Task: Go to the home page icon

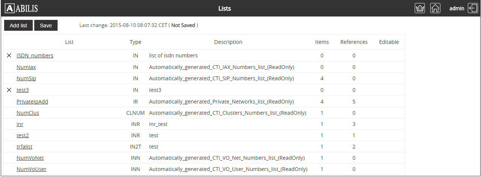Action: [435, 8]
